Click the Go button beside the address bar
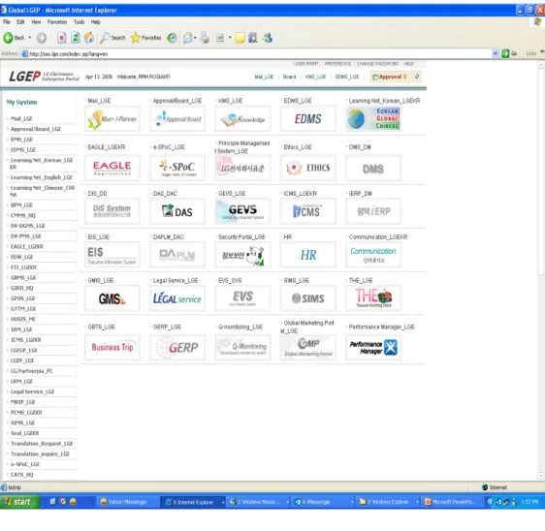Screen dimensions: 545x531 tap(509, 53)
